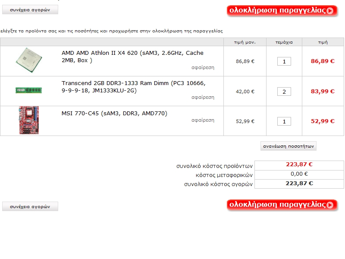Viewport: 345px width, 259px height.
Task: Click the unit price '42,00 €'
Action: click(245, 92)
